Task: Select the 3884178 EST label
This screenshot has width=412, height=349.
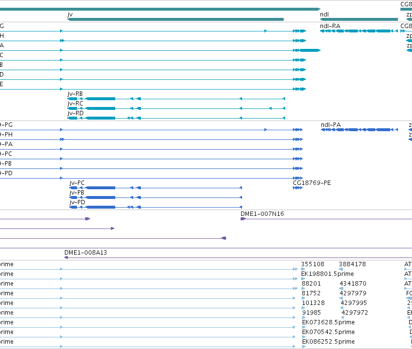Action: point(352,264)
